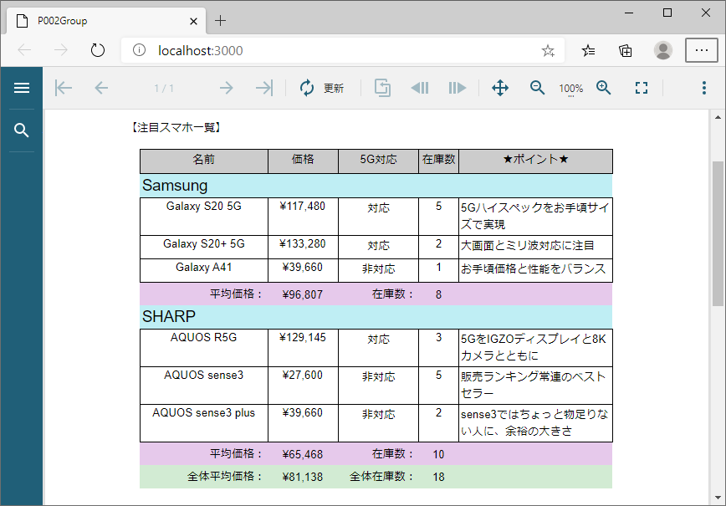This screenshot has width=726, height=506.
Task: Click the SHARP group header
Action: pyautogui.click(x=376, y=316)
